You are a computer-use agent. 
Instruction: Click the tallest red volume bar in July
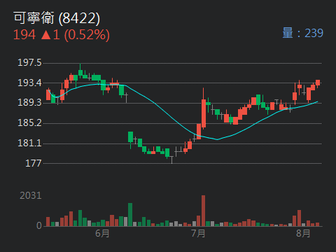pos(203,211)
